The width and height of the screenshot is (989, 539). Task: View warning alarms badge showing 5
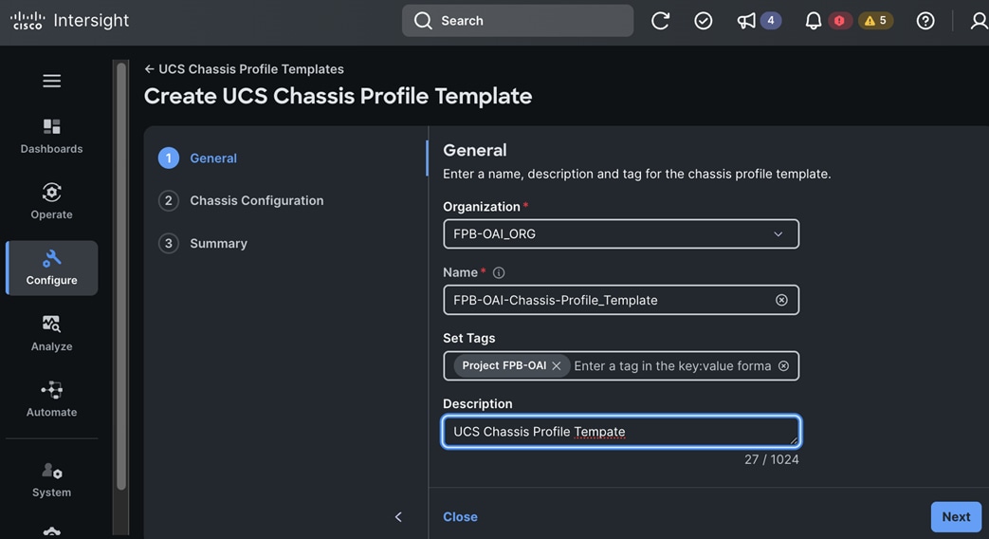click(x=875, y=21)
